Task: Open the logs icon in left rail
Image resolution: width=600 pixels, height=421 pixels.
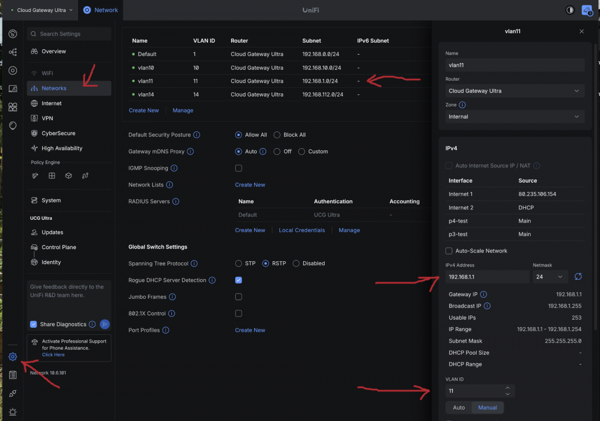Action: [13, 375]
